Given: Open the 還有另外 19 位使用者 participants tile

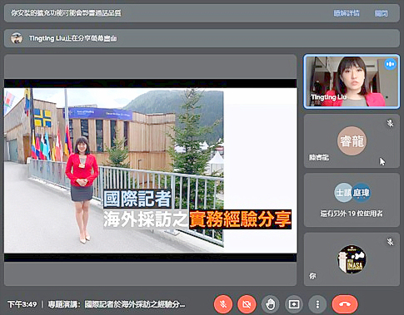Looking at the screenshot, I should point(352,200).
